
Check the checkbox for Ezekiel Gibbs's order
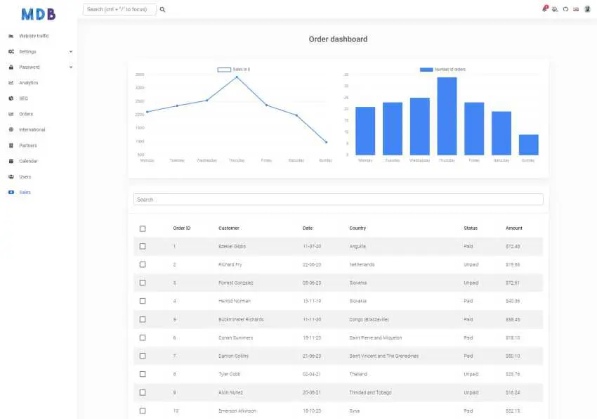[143, 246]
